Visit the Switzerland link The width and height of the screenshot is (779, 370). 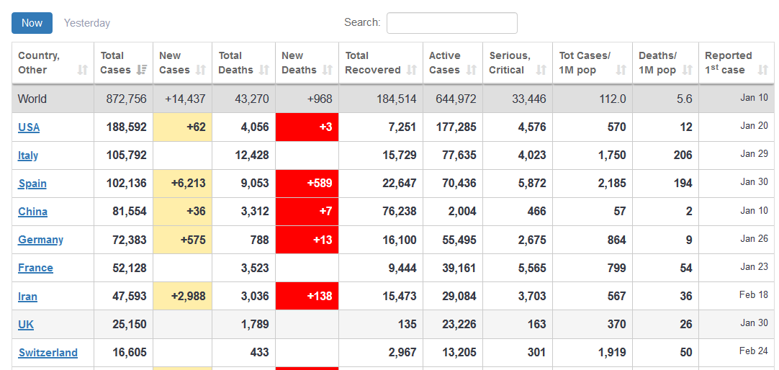[48, 353]
